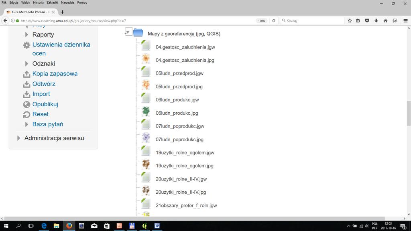This screenshot has width=411, height=231.
Task: Close the Kurs: Metropolia Poznań tab
Action: pyautogui.click(x=53, y=12)
